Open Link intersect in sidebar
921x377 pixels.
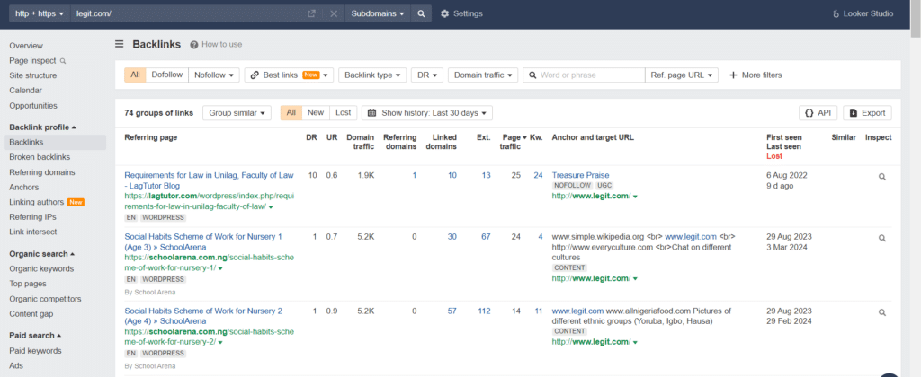[x=33, y=232]
